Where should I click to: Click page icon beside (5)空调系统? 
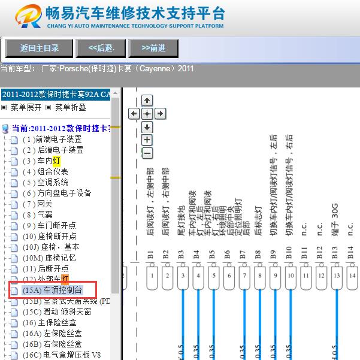pyautogui.click(x=14, y=183)
